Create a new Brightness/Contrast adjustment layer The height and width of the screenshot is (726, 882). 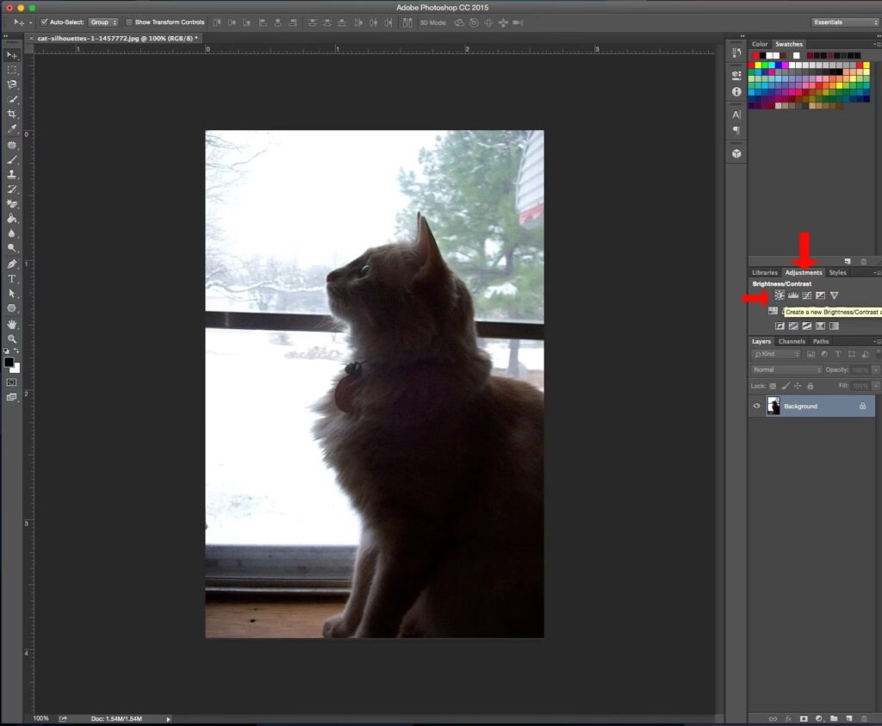pos(780,295)
